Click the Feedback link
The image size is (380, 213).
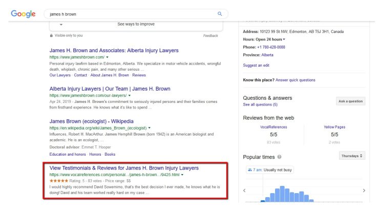(x=210, y=36)
